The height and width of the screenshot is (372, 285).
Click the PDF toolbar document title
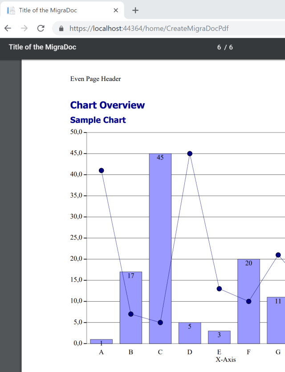click(x=42, y=47)
